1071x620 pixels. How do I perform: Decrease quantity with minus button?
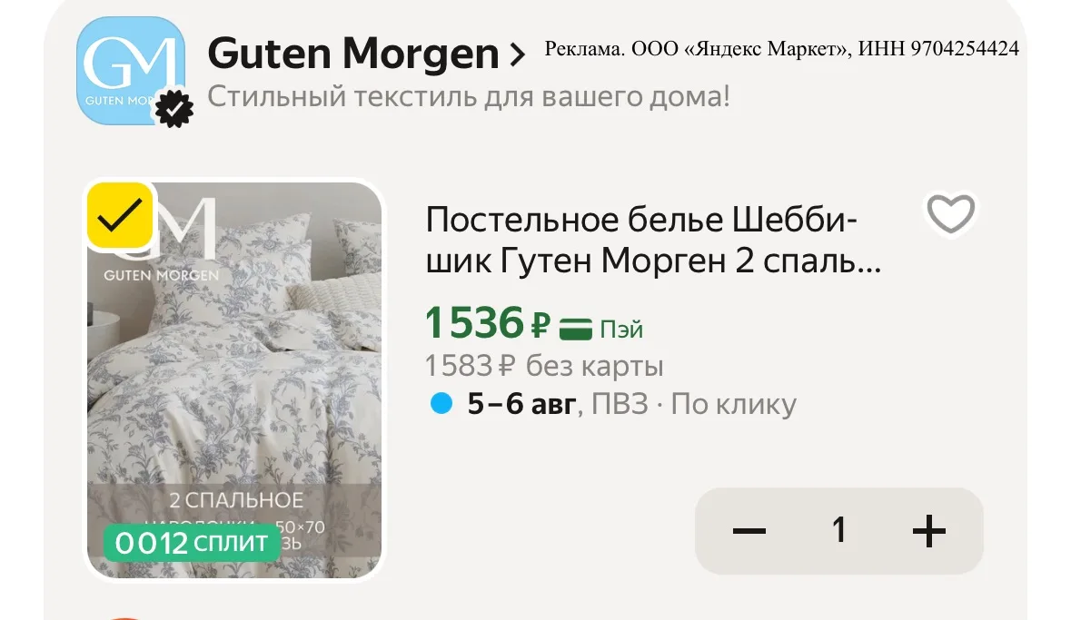click(749, 530)
